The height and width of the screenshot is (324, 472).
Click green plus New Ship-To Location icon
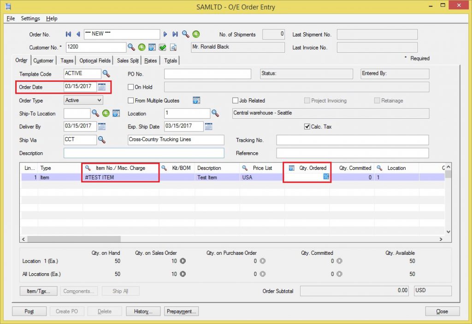[x=106, y=114]
